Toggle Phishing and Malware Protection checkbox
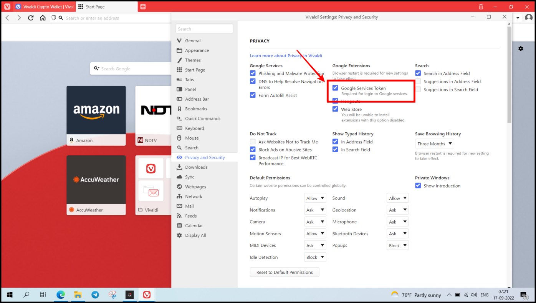Screen dimensions: 536x303 (253, 73)
